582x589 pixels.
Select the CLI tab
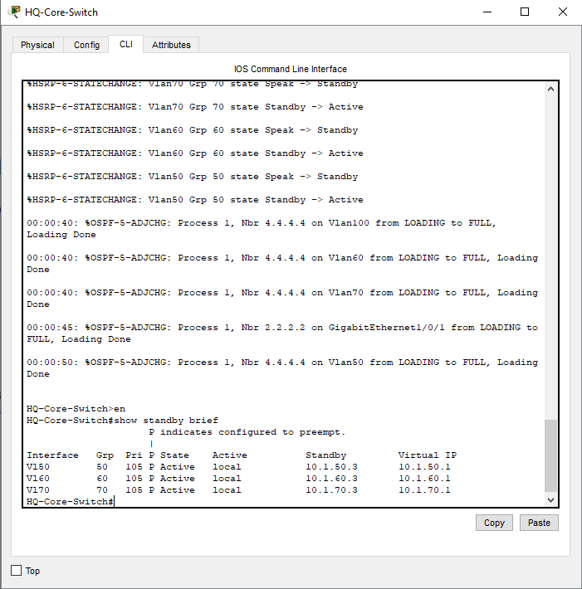125,44
